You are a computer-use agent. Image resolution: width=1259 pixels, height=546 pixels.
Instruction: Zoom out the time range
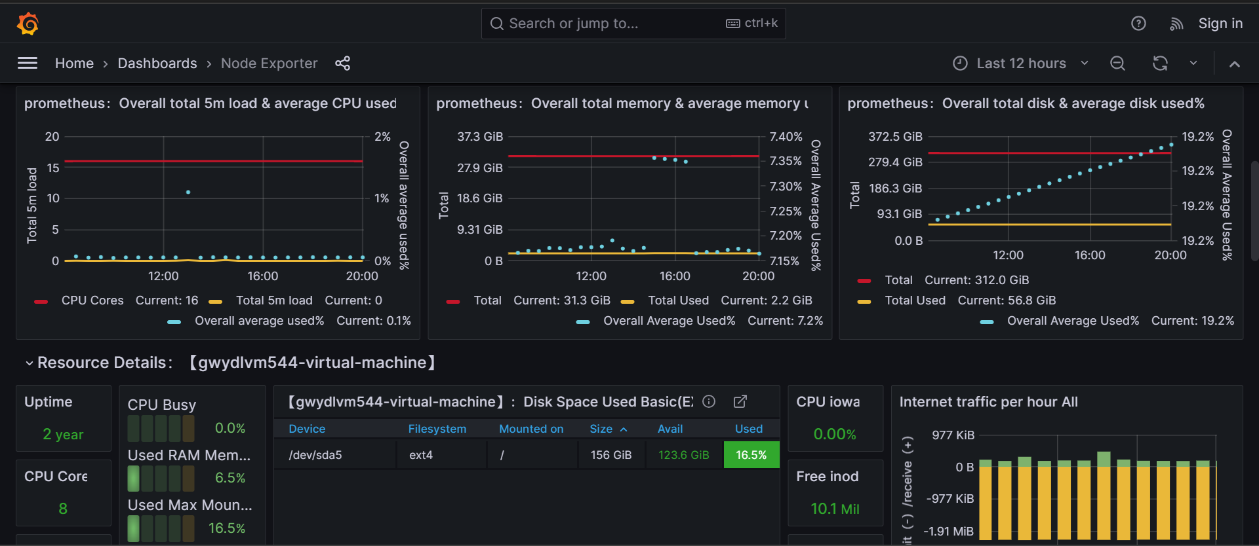tap(1117, 63)
